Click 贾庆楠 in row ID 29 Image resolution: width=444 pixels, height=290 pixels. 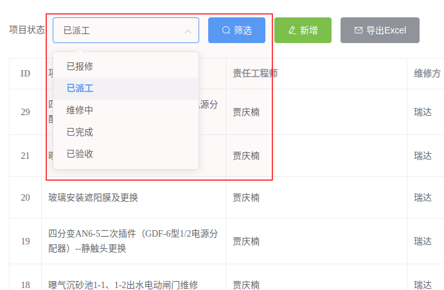pos(246,112)
